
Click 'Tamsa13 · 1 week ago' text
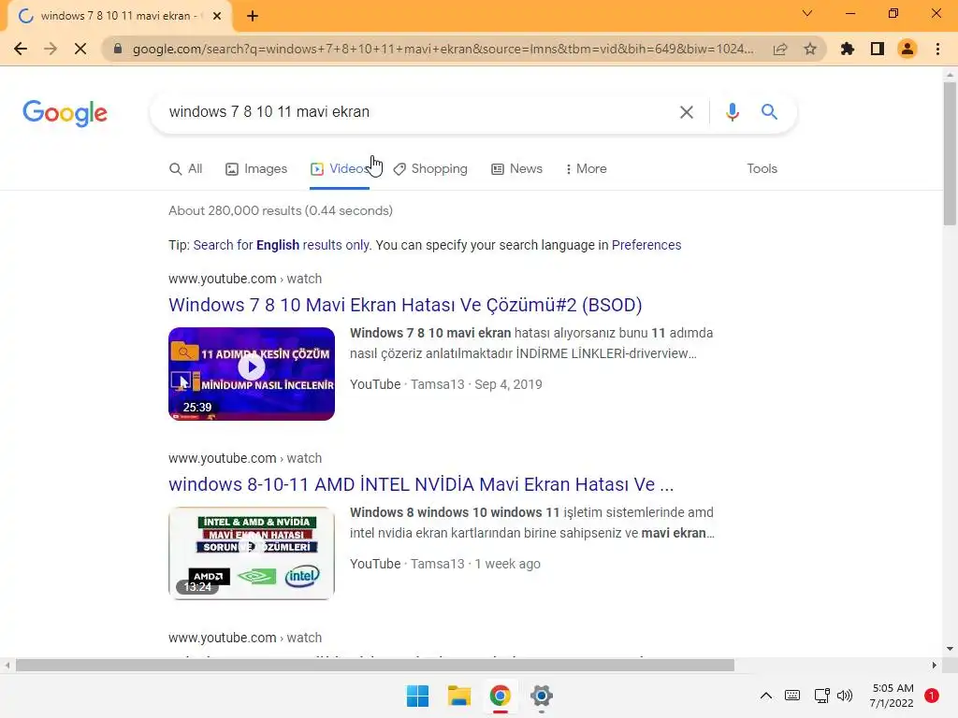tap(475, 564)
